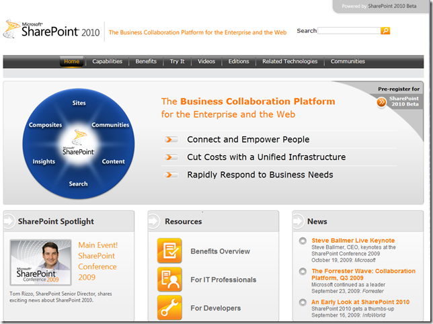Click arrow beside Connect and Empower People
The width and height of the screenshot is (433, 324).
tap(171, 140)
